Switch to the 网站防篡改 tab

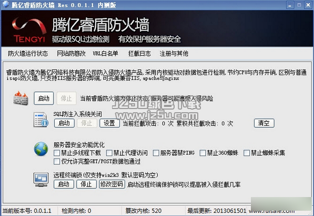point(72,54)
